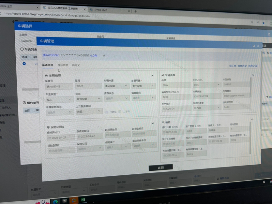The image size is (272, 204).
Task: Open the 结算账户 dropdown behind the dialog
Action: click(x=44, y=194)
